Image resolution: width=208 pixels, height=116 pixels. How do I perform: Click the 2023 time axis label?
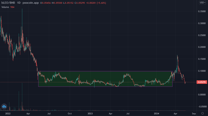[x=90, y=113]
